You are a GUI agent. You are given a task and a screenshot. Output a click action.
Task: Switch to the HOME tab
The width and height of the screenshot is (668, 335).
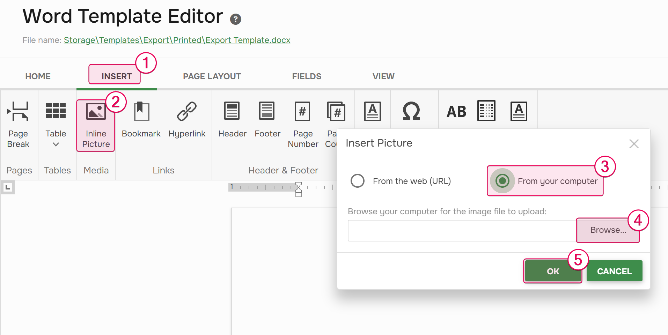38,76
